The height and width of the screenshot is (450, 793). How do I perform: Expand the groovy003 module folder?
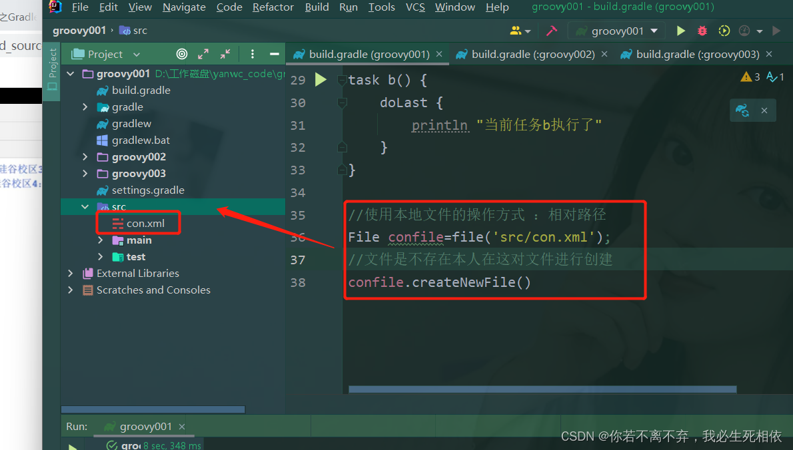(85, 174)
